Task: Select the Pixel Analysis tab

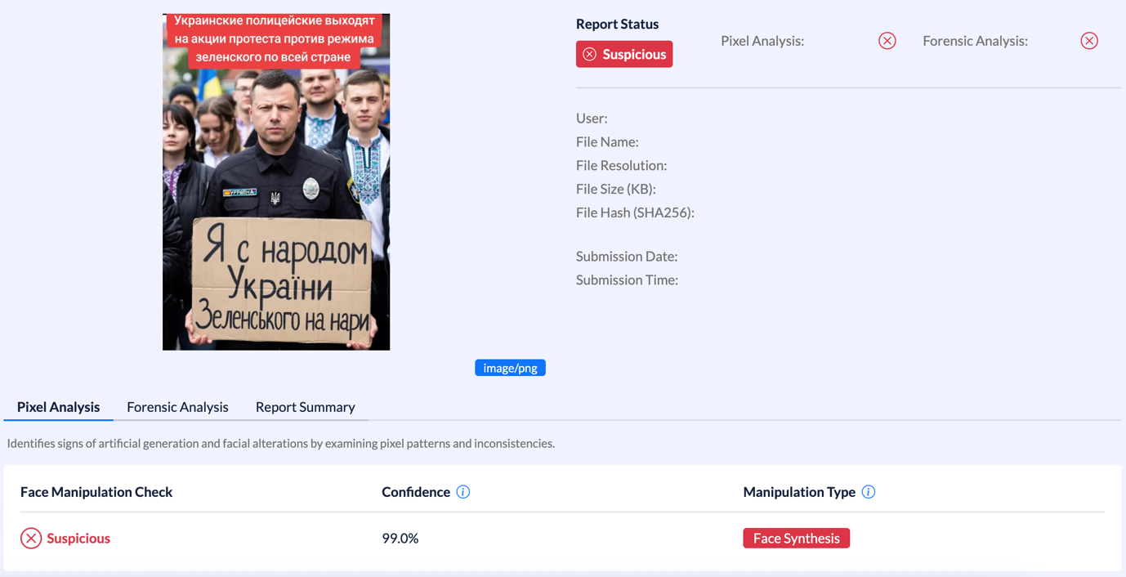Action: tap(58, 407)
